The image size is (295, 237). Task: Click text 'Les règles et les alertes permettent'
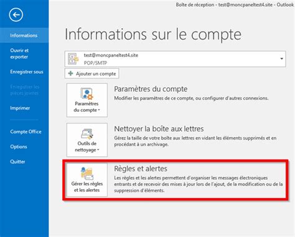[x=150, y=178]
